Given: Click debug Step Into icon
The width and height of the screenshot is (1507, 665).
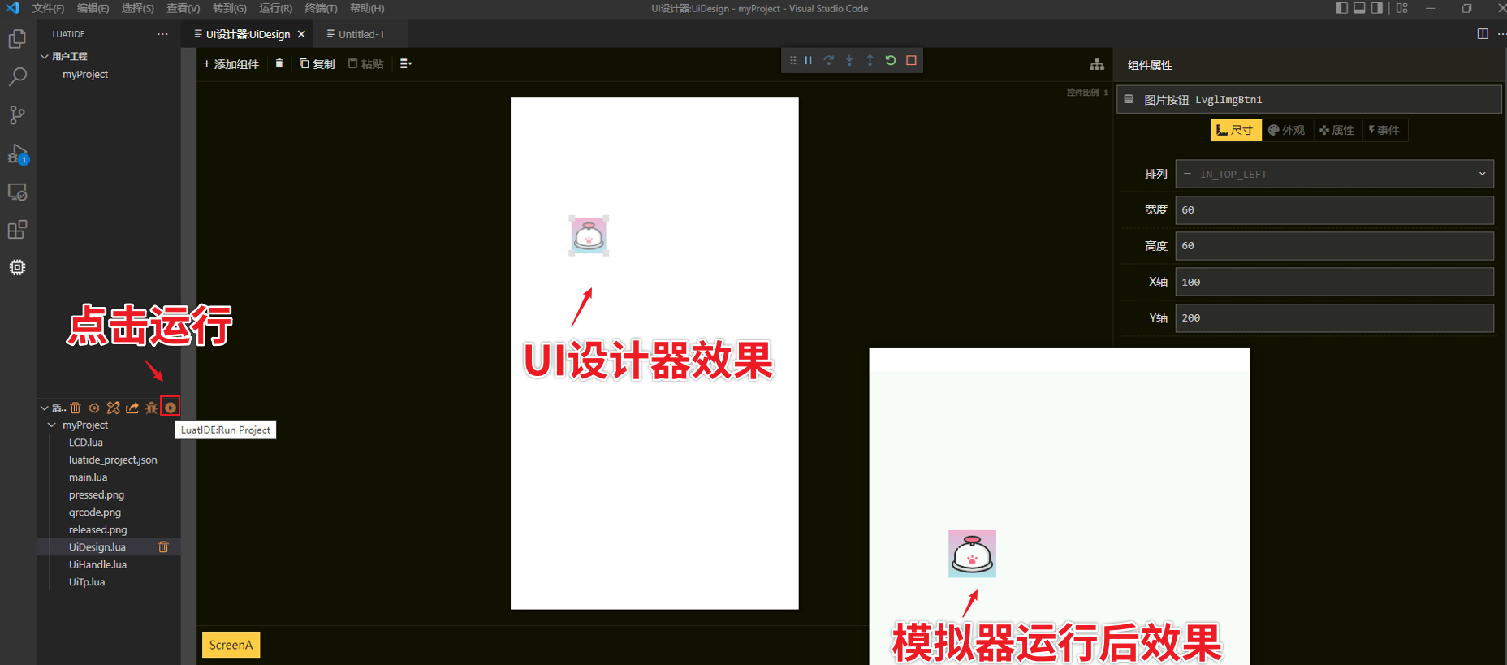Looking at the screenshot, I should click(849, 60).
